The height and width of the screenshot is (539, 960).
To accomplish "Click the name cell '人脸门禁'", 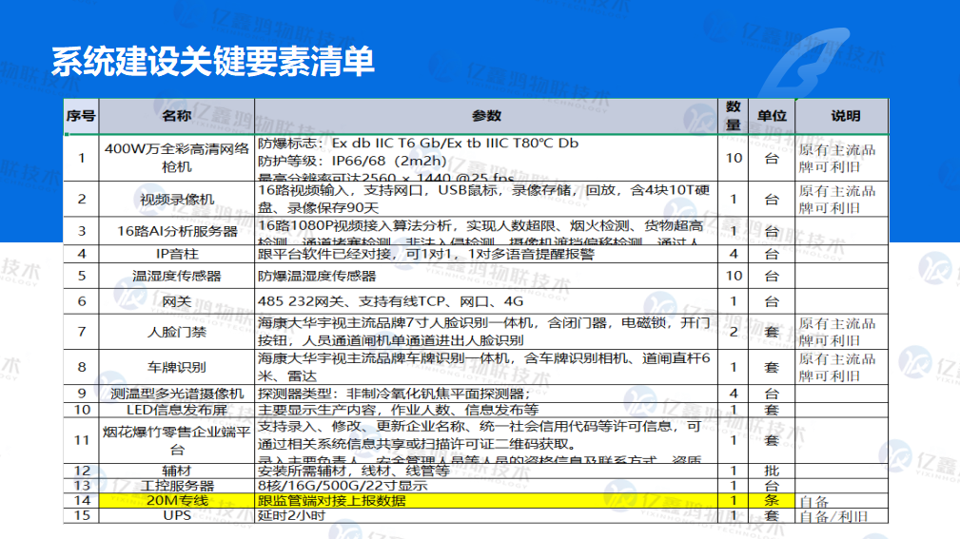I will (176, 332).
